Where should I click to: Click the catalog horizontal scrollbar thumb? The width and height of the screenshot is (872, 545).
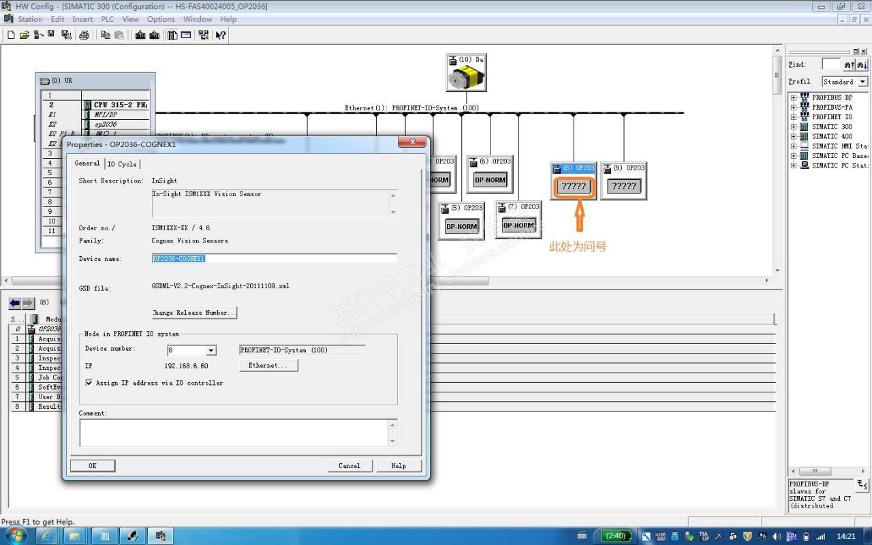tap(815, 471)
